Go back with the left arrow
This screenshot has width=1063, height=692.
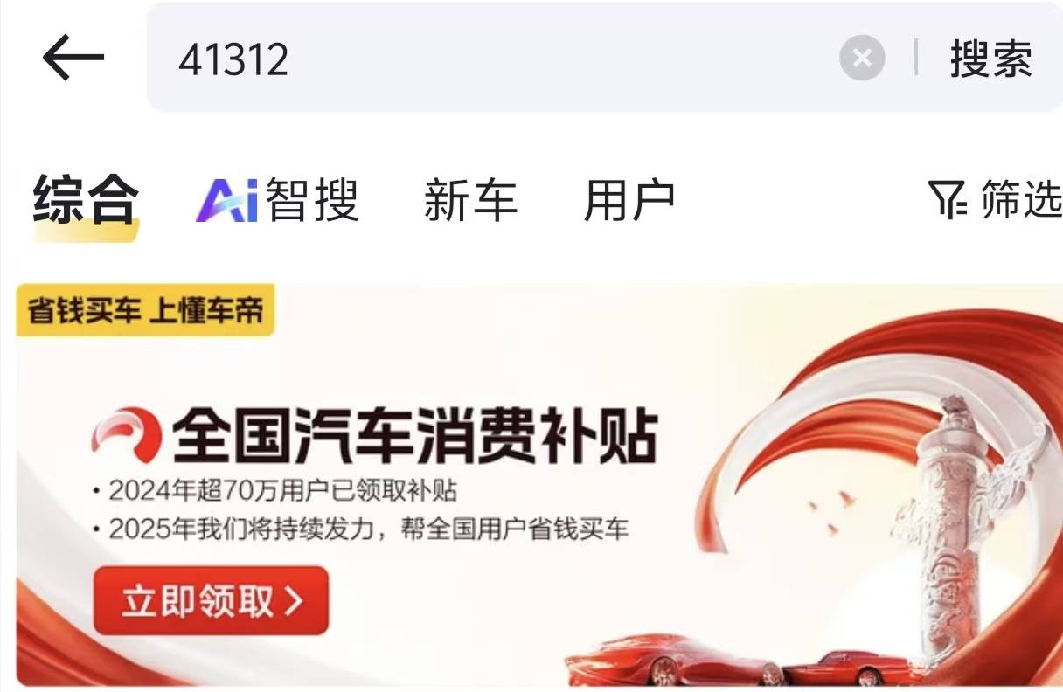[73, 59]
